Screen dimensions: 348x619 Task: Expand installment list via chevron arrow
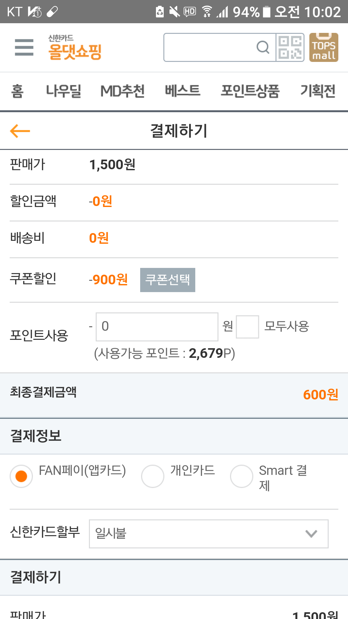(x=311, y=534)
